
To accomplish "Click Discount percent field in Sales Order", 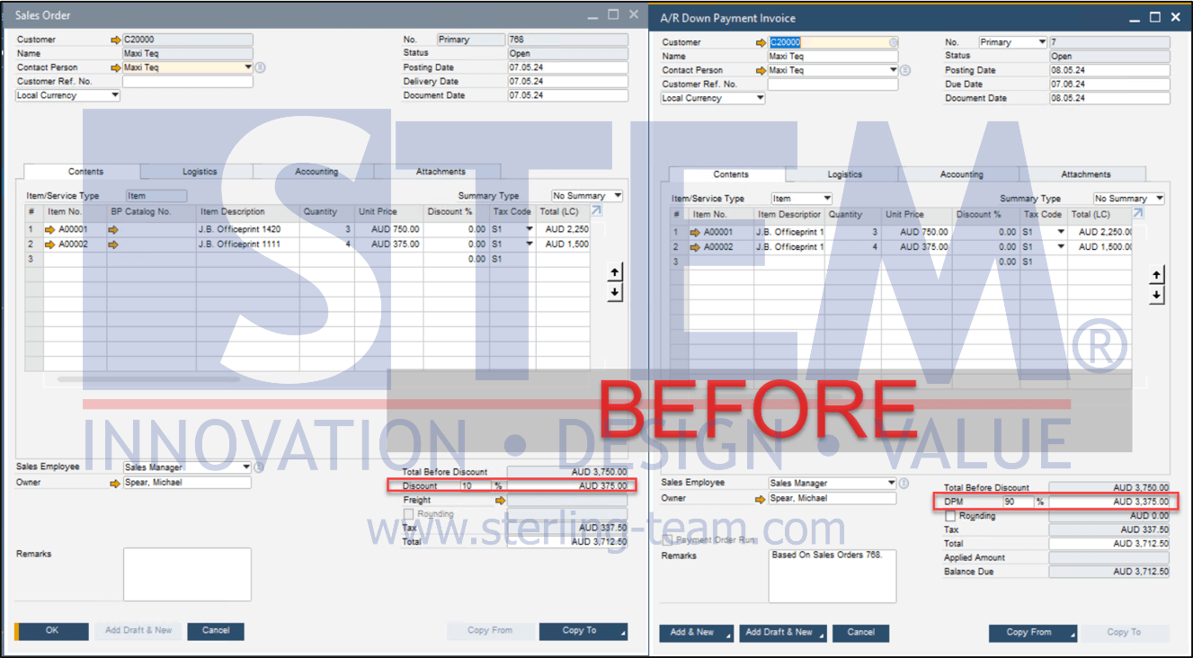I will (x=476, y=486).
